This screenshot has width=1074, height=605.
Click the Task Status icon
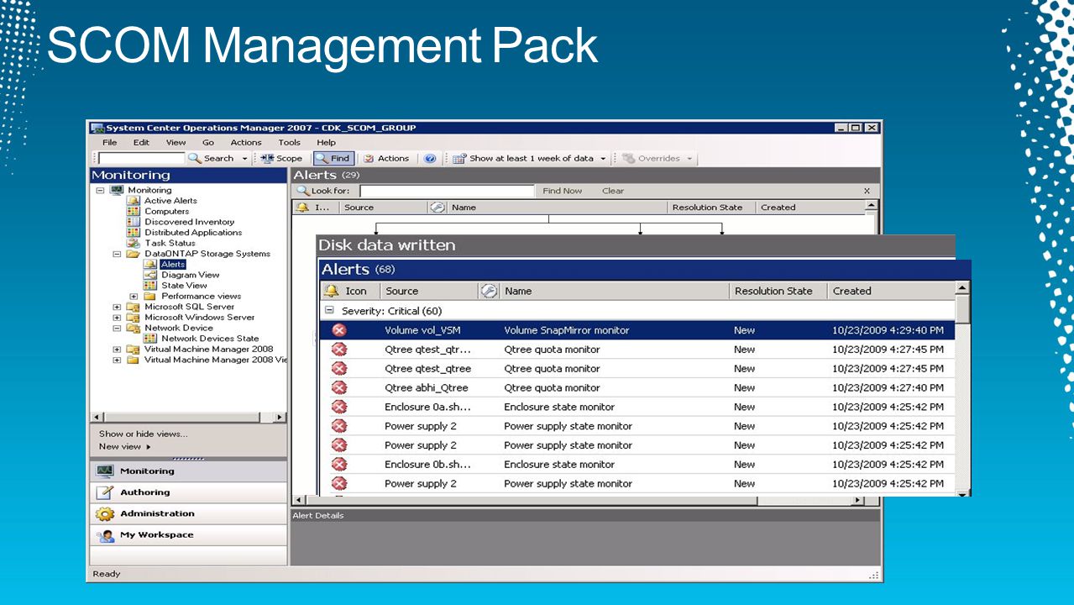(133, 243)
